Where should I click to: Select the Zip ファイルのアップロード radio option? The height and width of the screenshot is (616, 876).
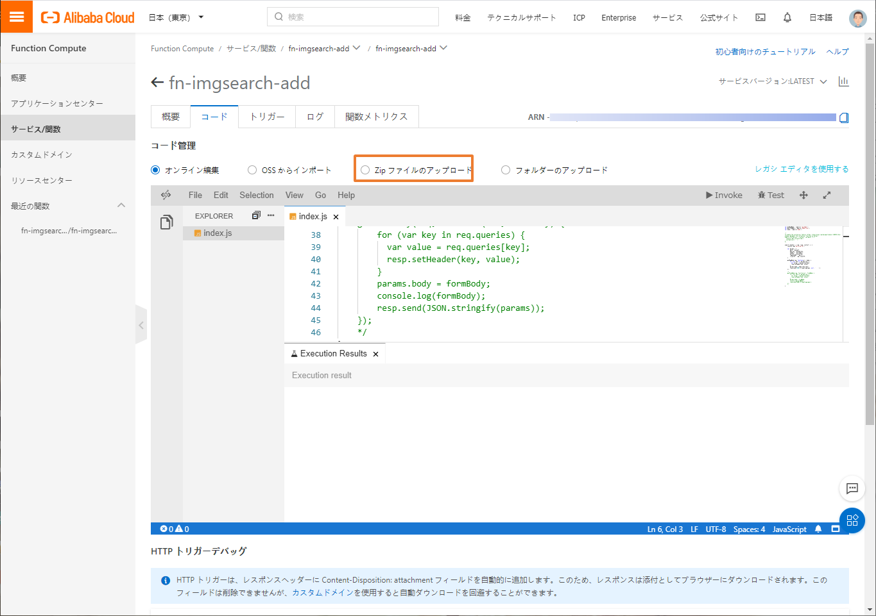click(365, 170)
